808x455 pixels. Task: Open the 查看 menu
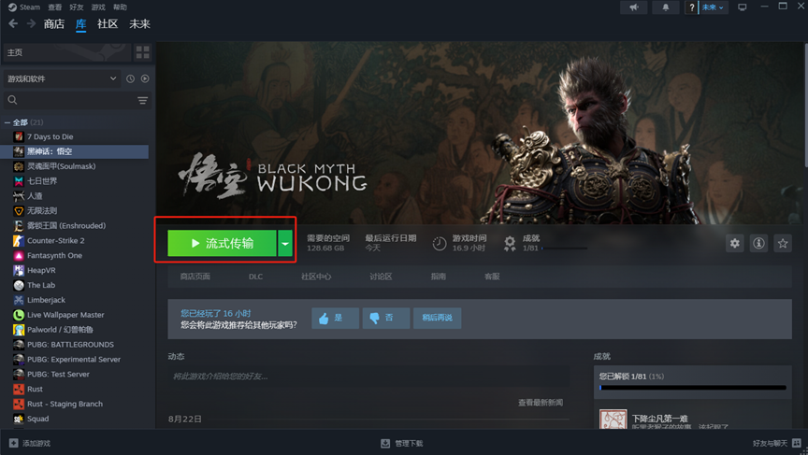(x=54, y=7)
